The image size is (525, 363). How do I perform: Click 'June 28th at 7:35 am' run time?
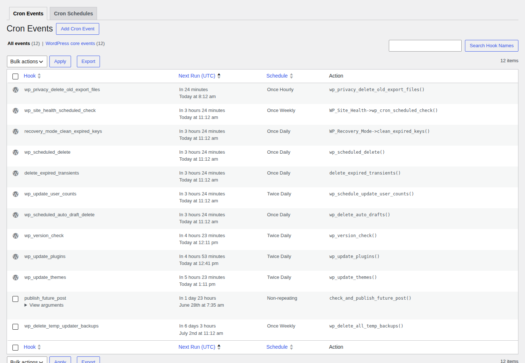[201, 305]
